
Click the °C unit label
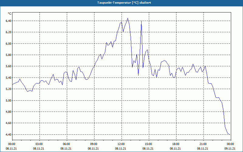[x=10, y=14]
